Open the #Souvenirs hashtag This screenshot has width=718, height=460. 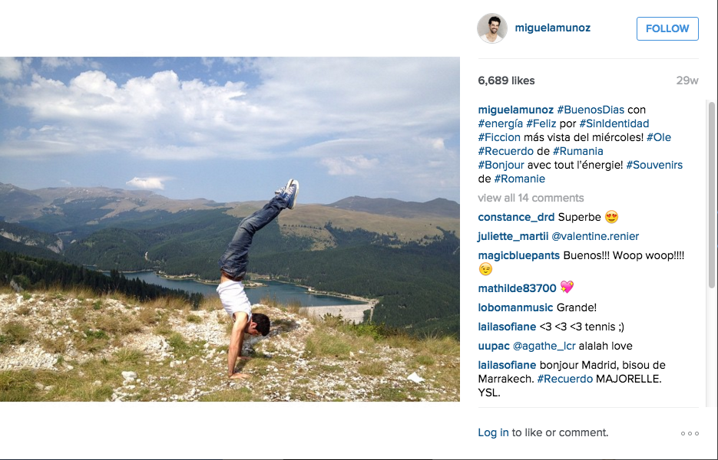point(654,165)
